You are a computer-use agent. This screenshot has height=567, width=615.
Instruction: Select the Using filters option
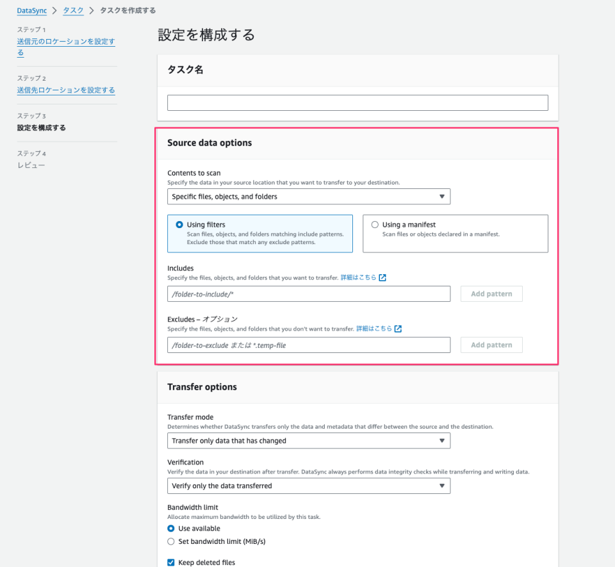(260, 233)
